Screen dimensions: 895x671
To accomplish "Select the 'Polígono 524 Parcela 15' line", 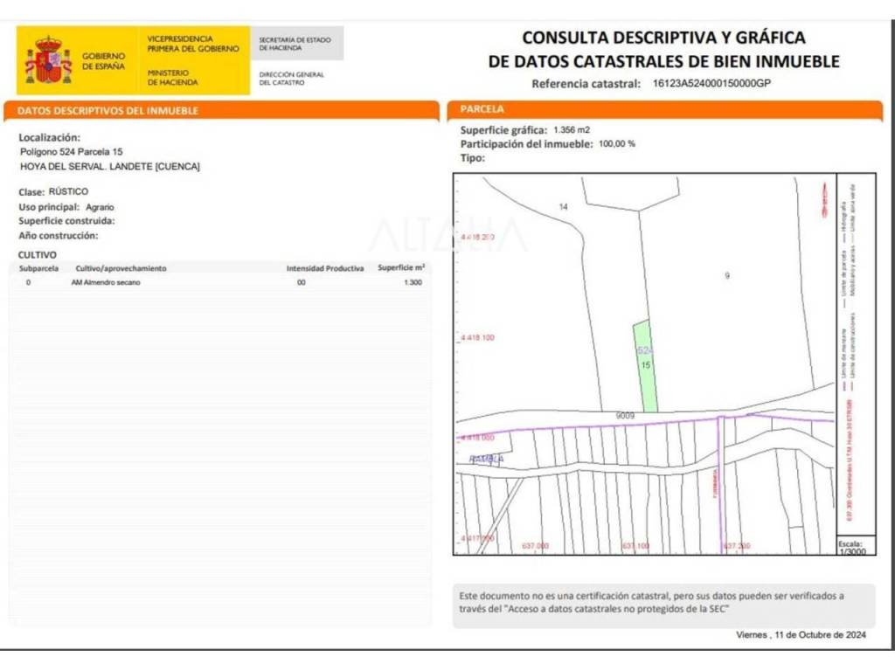I will click(72, 152).
